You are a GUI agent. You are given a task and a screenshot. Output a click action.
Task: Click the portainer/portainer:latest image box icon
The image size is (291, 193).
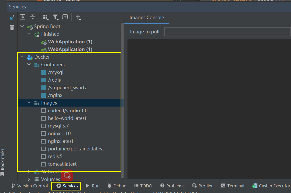[44, 149]
